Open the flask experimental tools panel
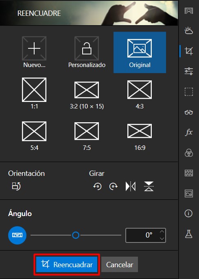 tap(189, 234)
